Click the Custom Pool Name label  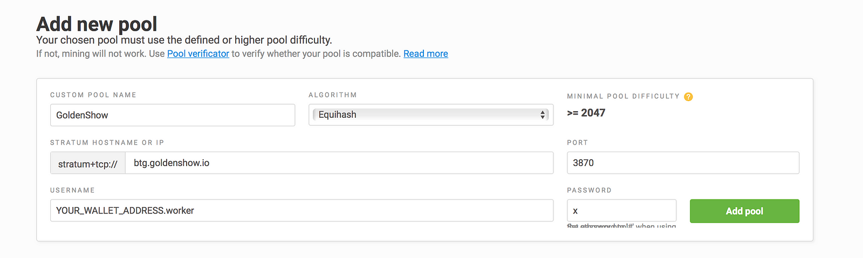(93, 95)
